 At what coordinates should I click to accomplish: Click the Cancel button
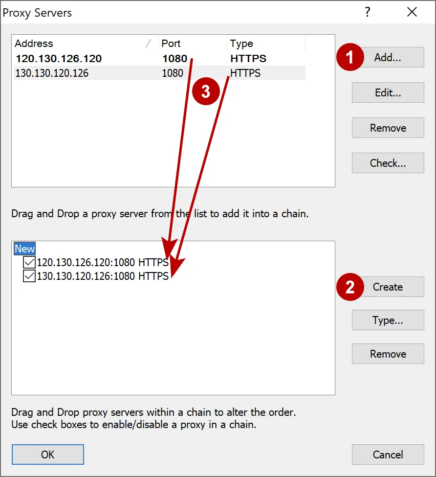coord(388,454)
